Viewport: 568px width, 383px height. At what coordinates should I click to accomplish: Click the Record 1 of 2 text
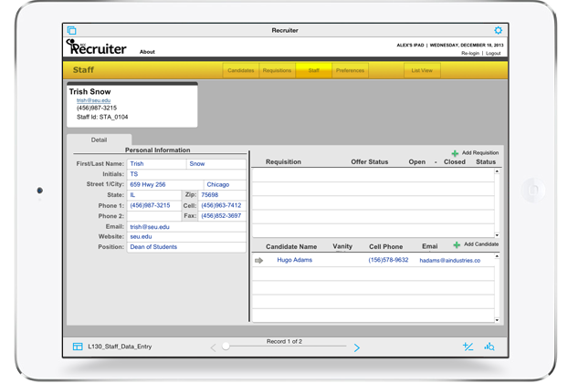point(284,341)
